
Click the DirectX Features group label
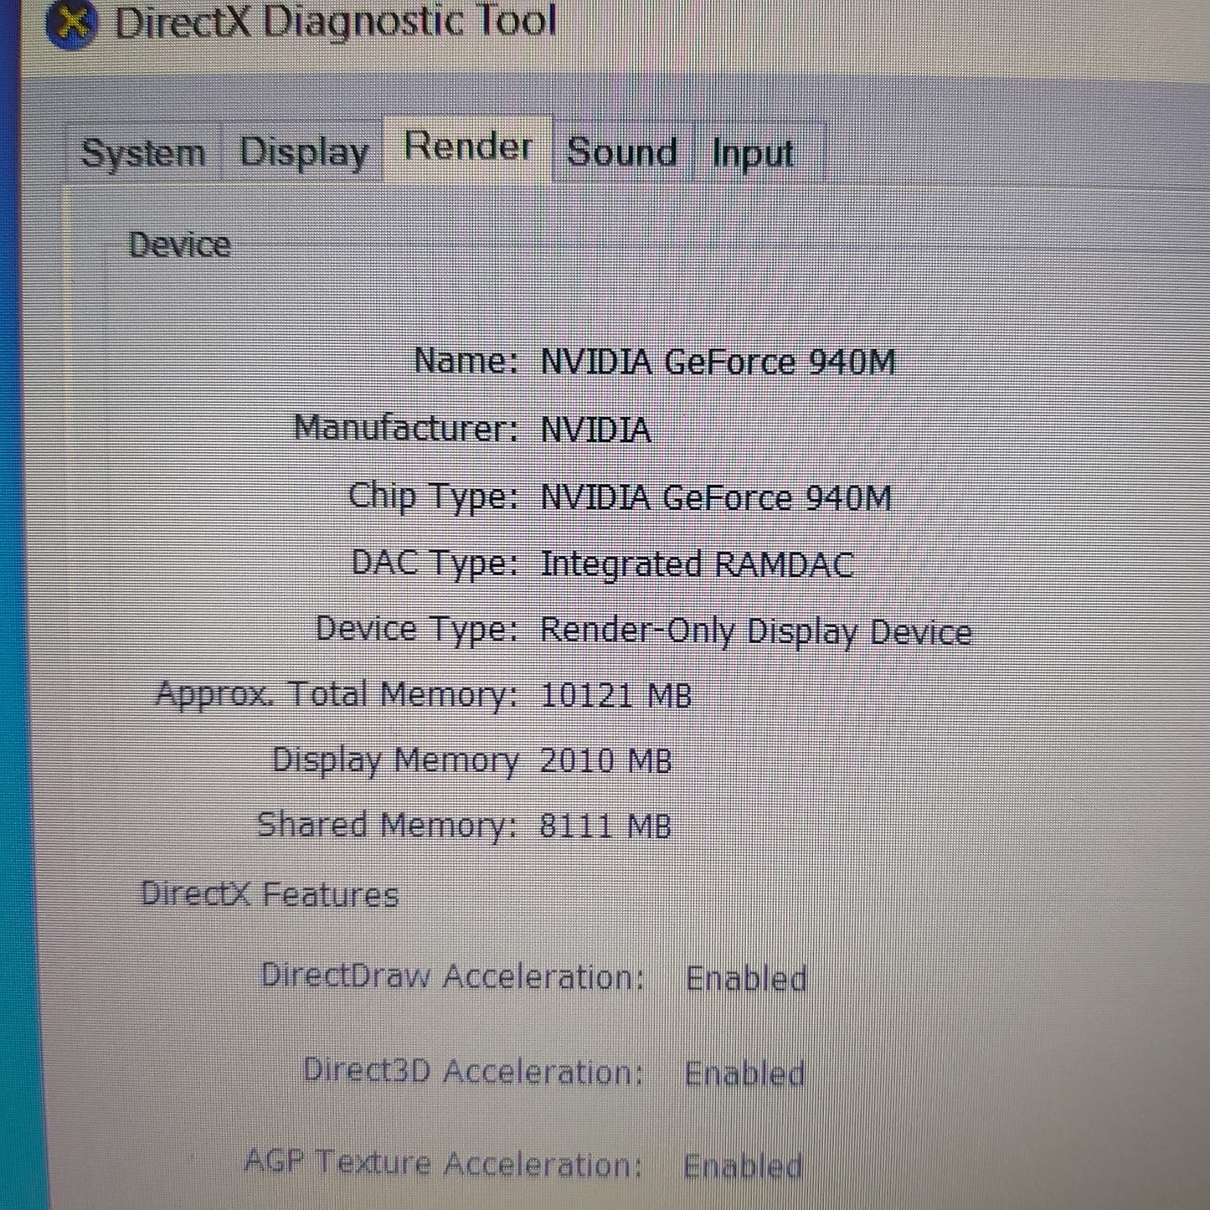pyautogui.click(x=270, y=893)
